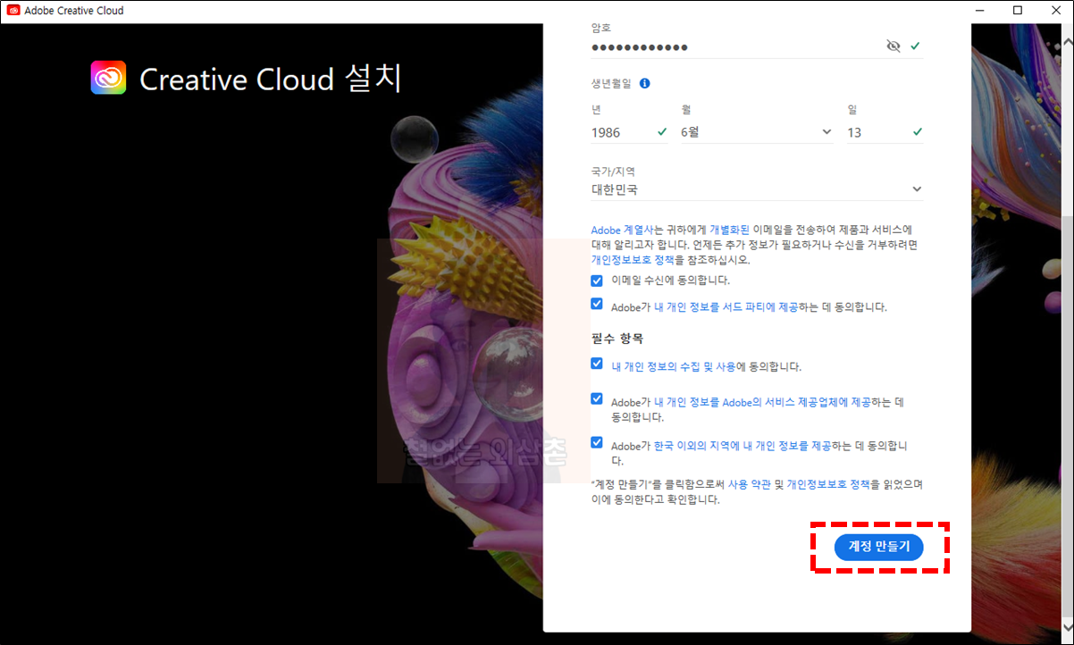Open the 사용 약관 link
Viewport: 1074px width, 645px height.
coord(749,483)
